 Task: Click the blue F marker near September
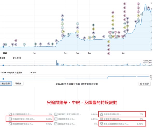[94, 37]
